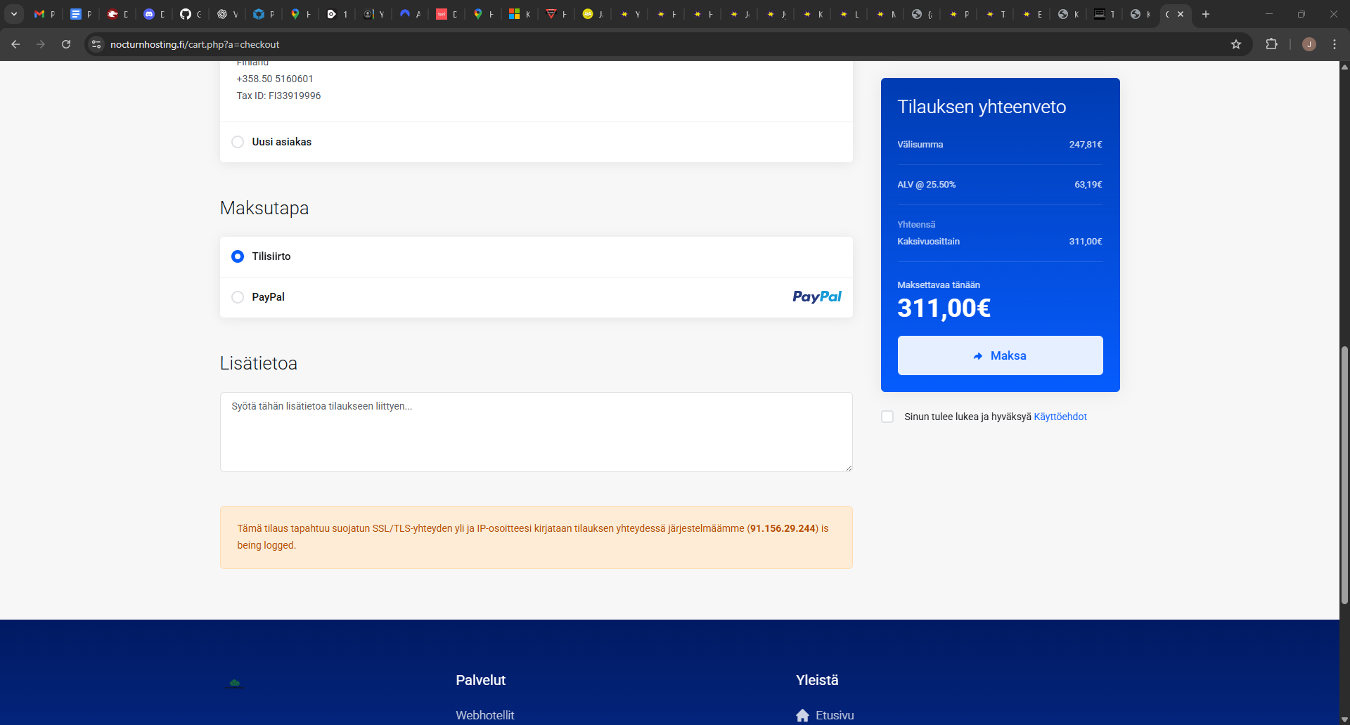Open a new tab with plus icon
Image resolution: width=1350 pixels, height=725 pixels.
click(1206, 14)
